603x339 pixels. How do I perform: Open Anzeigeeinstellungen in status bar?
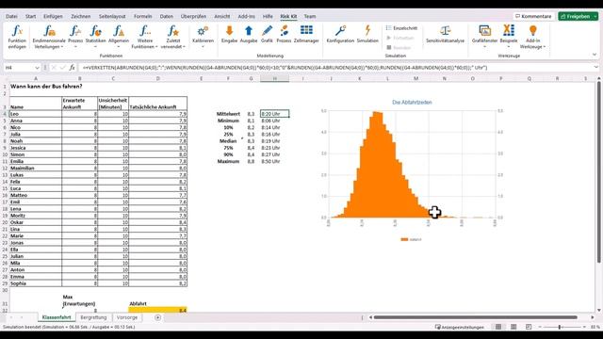(459, 327)
